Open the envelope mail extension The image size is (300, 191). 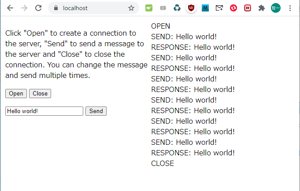click(219, 8)
